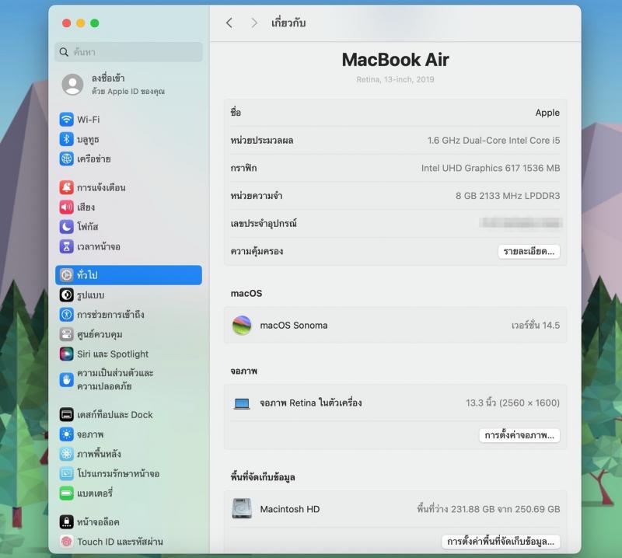Click "พื้นที่ว่าง 231.88 GB จาก 250.69 GB" text
The width and height of the screenshot is (622, 558).
tap(488, 509)
